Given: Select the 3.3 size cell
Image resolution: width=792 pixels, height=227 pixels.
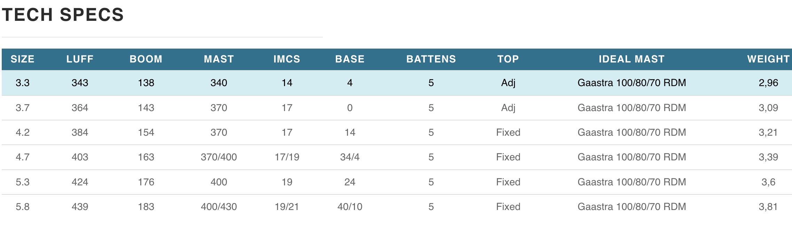Looking at the screenshot, I should click(23, 83).
